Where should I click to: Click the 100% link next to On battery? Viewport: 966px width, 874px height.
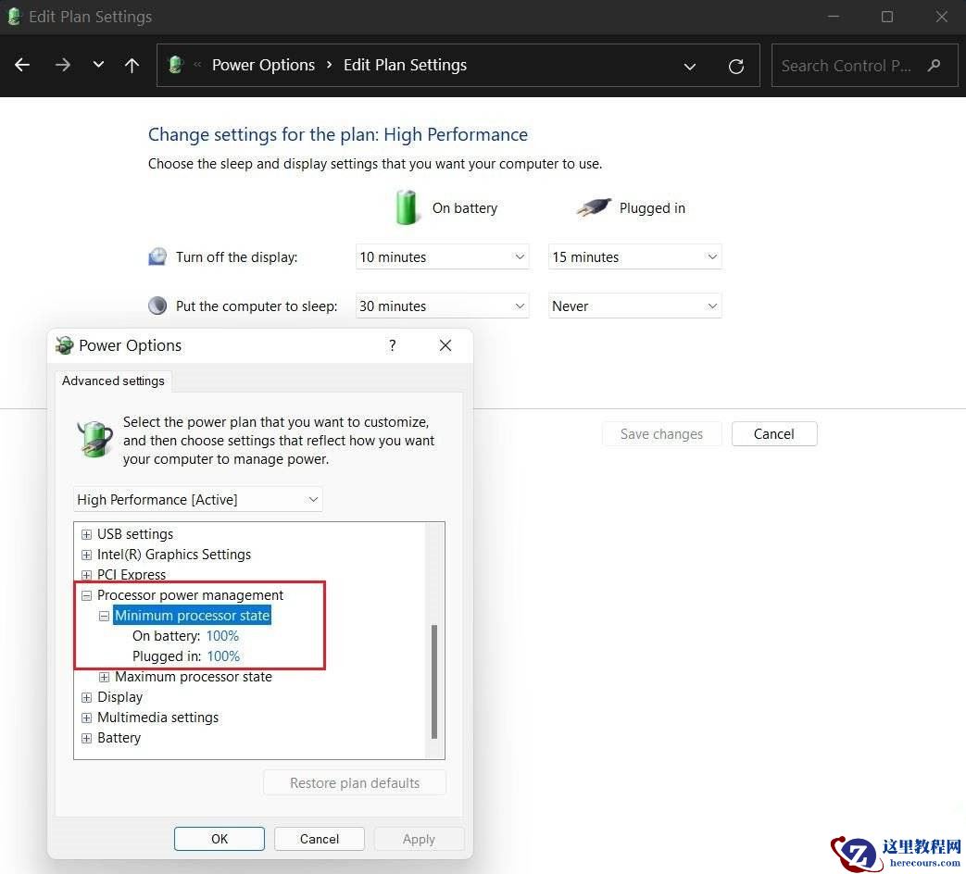222,636
